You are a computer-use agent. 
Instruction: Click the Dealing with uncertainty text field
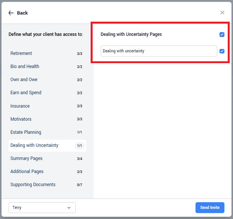tap(159, 51)
